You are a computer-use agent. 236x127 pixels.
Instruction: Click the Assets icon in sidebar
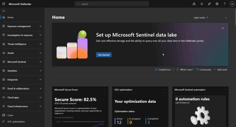tap(4, 53)
